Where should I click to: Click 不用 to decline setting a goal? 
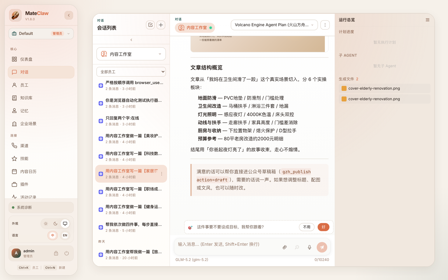[307, 227]
